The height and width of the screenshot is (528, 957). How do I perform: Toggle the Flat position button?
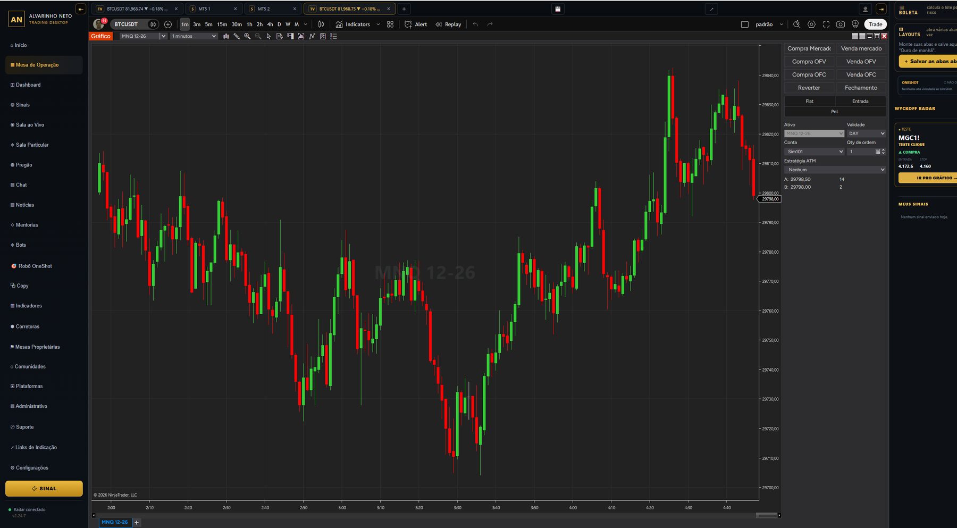tap(809, 101)
